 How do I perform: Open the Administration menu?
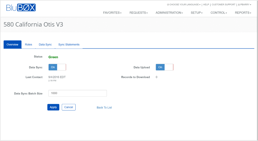(x=169, y=13)
